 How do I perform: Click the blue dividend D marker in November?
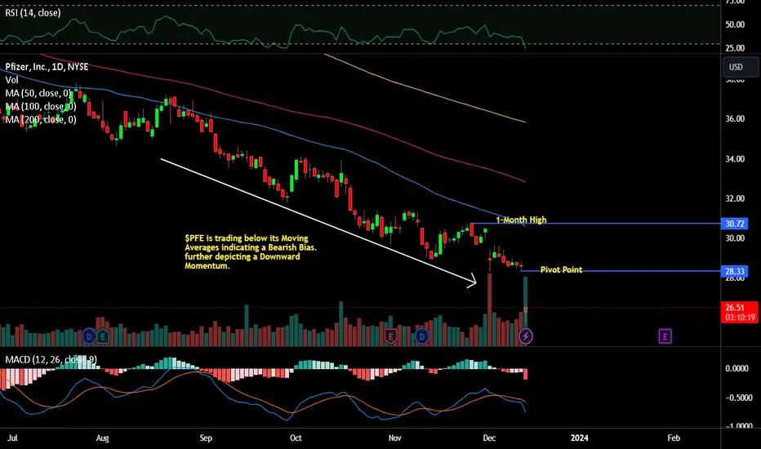coord(422,336)
